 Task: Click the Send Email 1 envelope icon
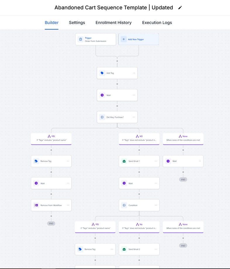pos(124,161)
